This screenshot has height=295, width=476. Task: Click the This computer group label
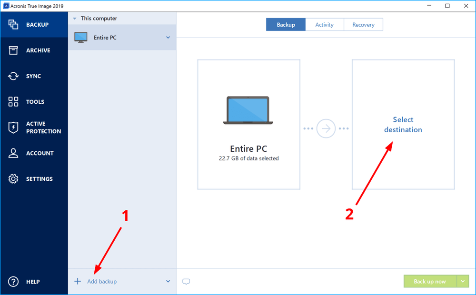[x=99, y=18]
